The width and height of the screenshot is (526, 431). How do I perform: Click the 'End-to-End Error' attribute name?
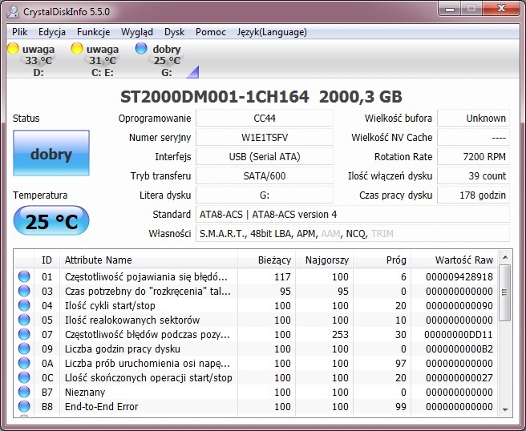(101, 406)
